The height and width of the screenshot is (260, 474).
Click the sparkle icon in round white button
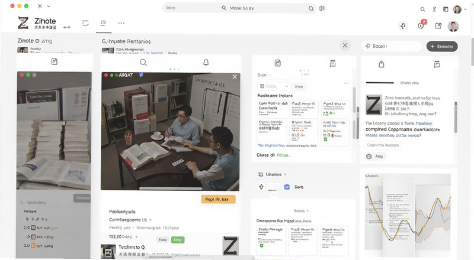(261, 187)
